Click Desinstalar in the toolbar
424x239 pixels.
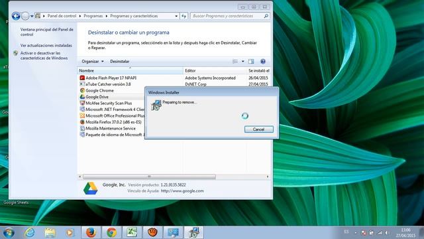coord(120,62)
